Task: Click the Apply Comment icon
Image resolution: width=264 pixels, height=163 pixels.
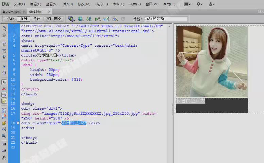Action: (x=4, y=110)
